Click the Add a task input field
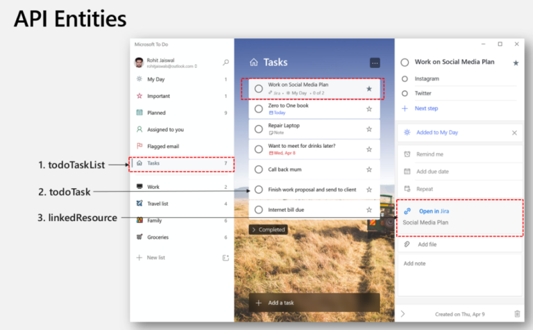Image resolution: width=533 pixels, height=330 pixels. click(314, 302)
